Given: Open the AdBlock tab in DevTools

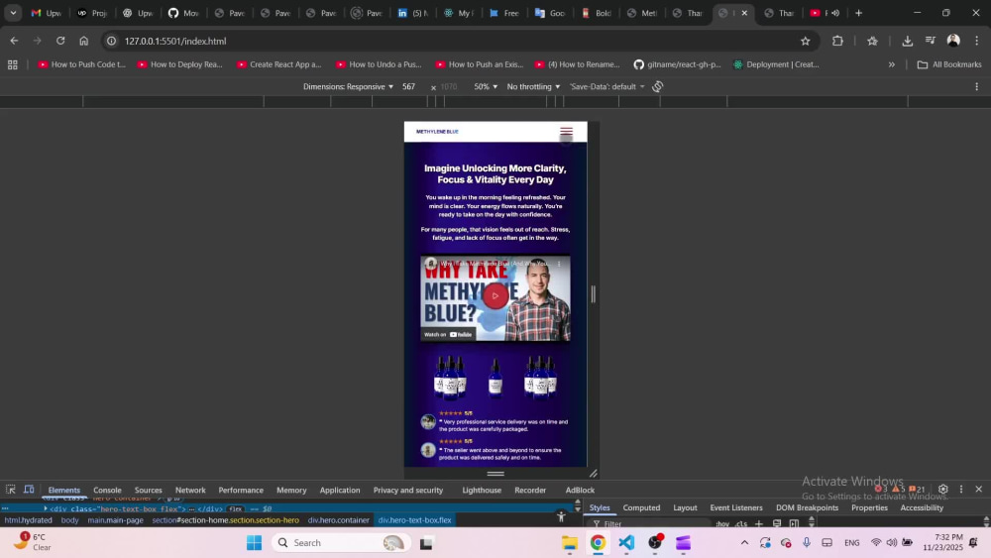Looking at the screenshot, I should (x=580, y=490).
